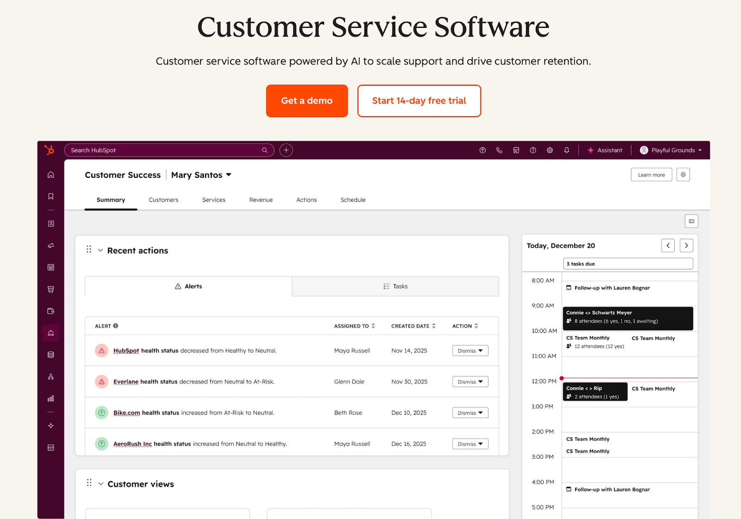Open the AeroRush Inc company link in alerts
The width and height of the screenshot is (741, 519).
point(133,444)
